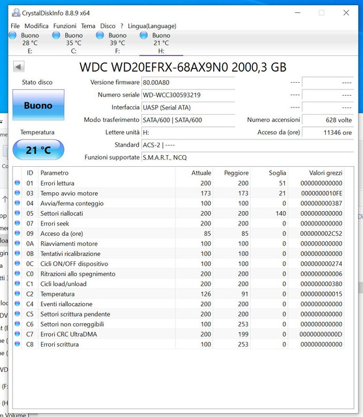The height and width of the screenshot is (417, 363).
Task: Select disk H: tab at 21 °C
Action: tap(161, 43)
